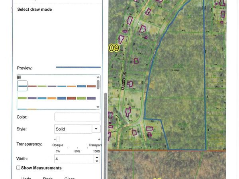Click the line style list down arrow
Viewport: 239px width, 179px height.
[98, 107]
